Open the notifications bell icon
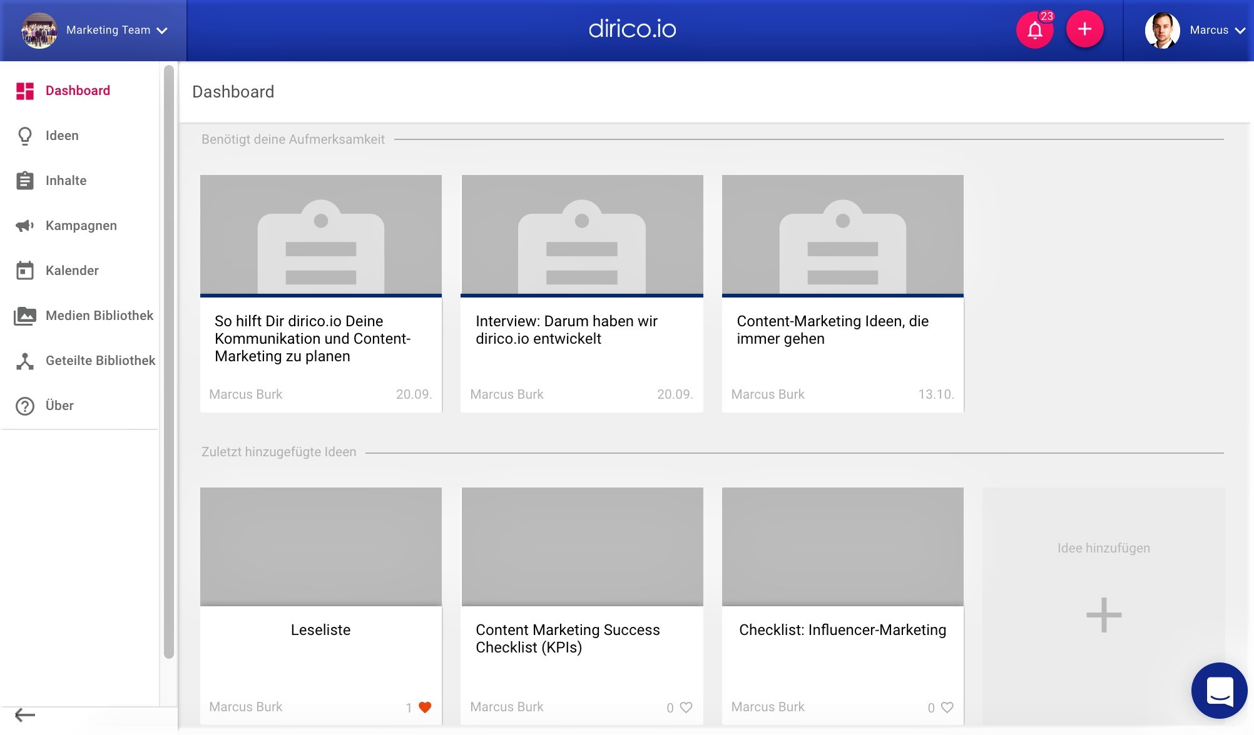The image size is (1254, 735). pos(1035,29)
